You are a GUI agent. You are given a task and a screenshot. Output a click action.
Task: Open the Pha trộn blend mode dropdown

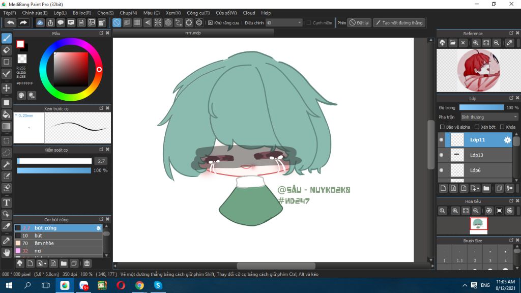click(488, 116)
